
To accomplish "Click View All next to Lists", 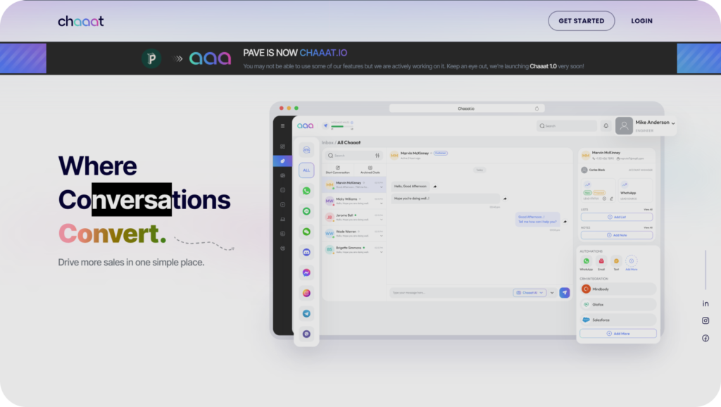I will coord(648,209).
